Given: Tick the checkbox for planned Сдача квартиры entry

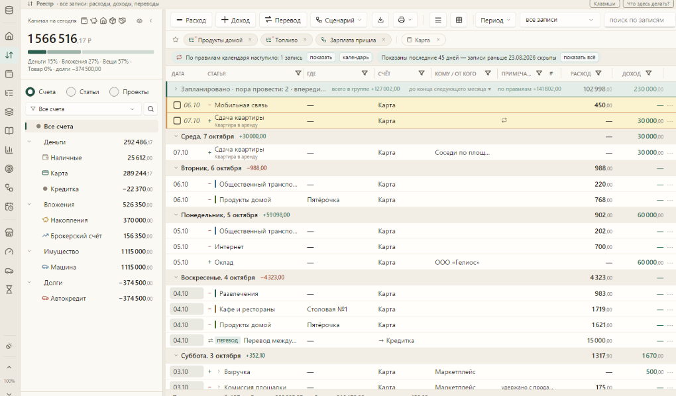Looking at the screenshot, I should click(x=177, y=121).
